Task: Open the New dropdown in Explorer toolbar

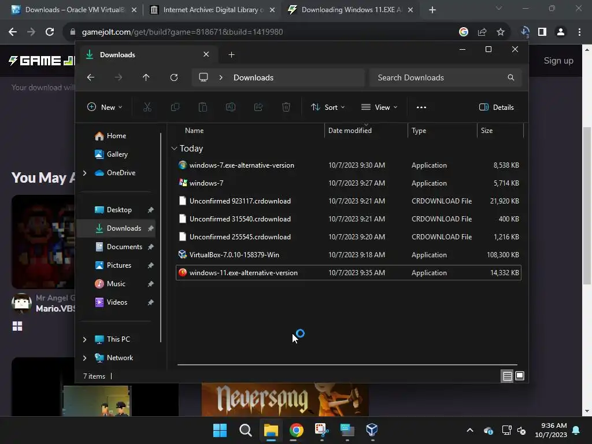Action: pos(105,107)
